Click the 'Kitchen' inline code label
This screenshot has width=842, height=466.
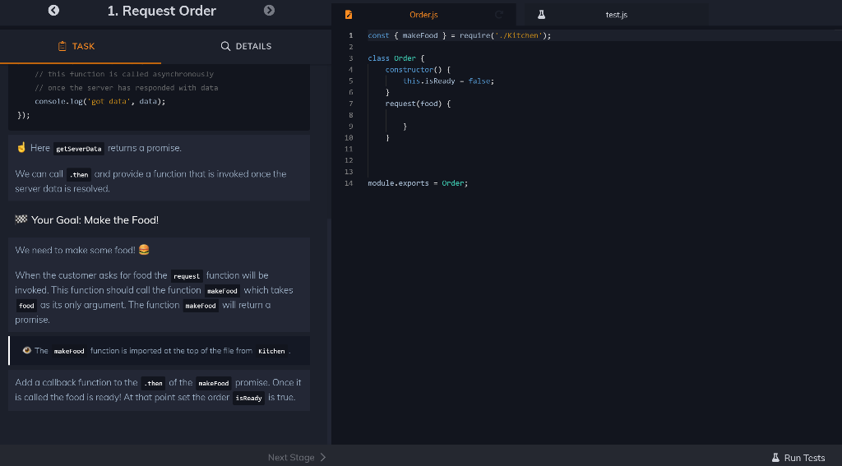tap(271, 351)
